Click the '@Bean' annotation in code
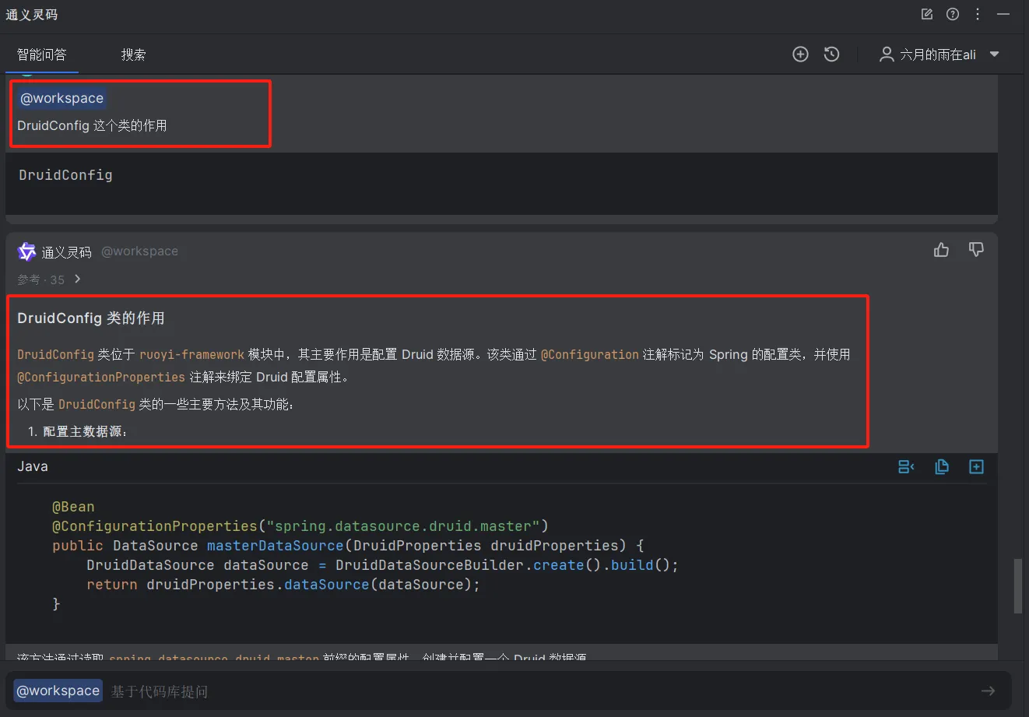1029x717 pixels. 73,507
